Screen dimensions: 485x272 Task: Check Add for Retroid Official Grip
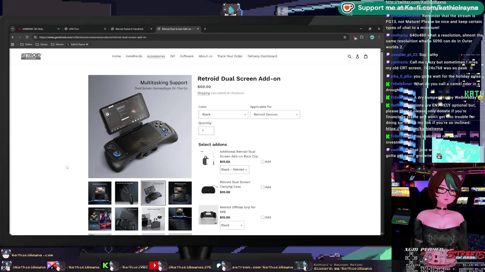tap(263, 217)
